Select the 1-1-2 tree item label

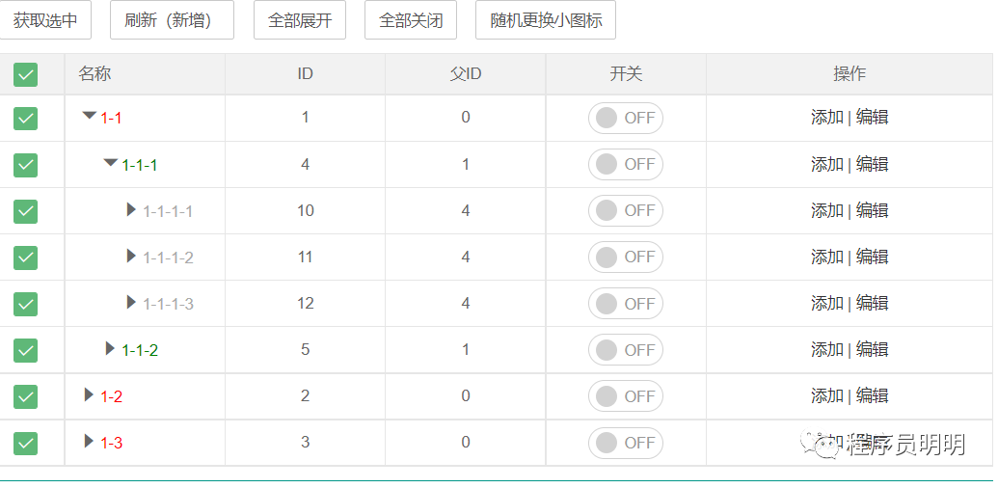point(140,350)
